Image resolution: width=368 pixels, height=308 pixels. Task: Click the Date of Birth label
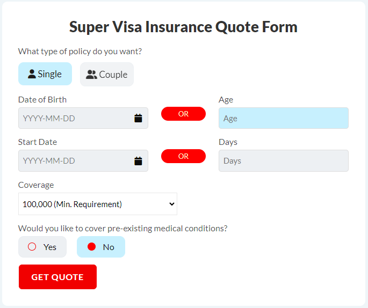coord(42,100)
